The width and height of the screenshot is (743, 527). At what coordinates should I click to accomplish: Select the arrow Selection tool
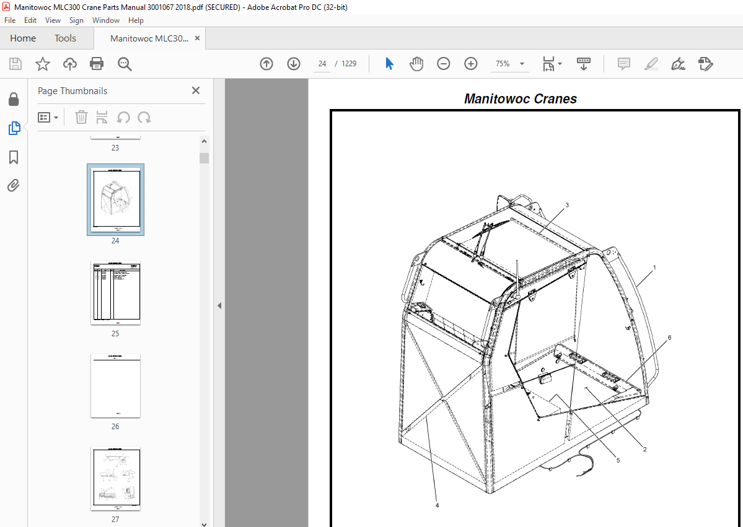pyautogui.click(x=390, y=64)
